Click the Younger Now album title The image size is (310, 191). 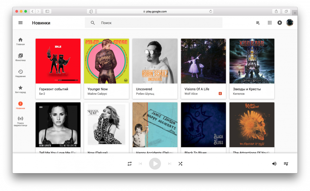pyautogui.click(x=97, y=89)
